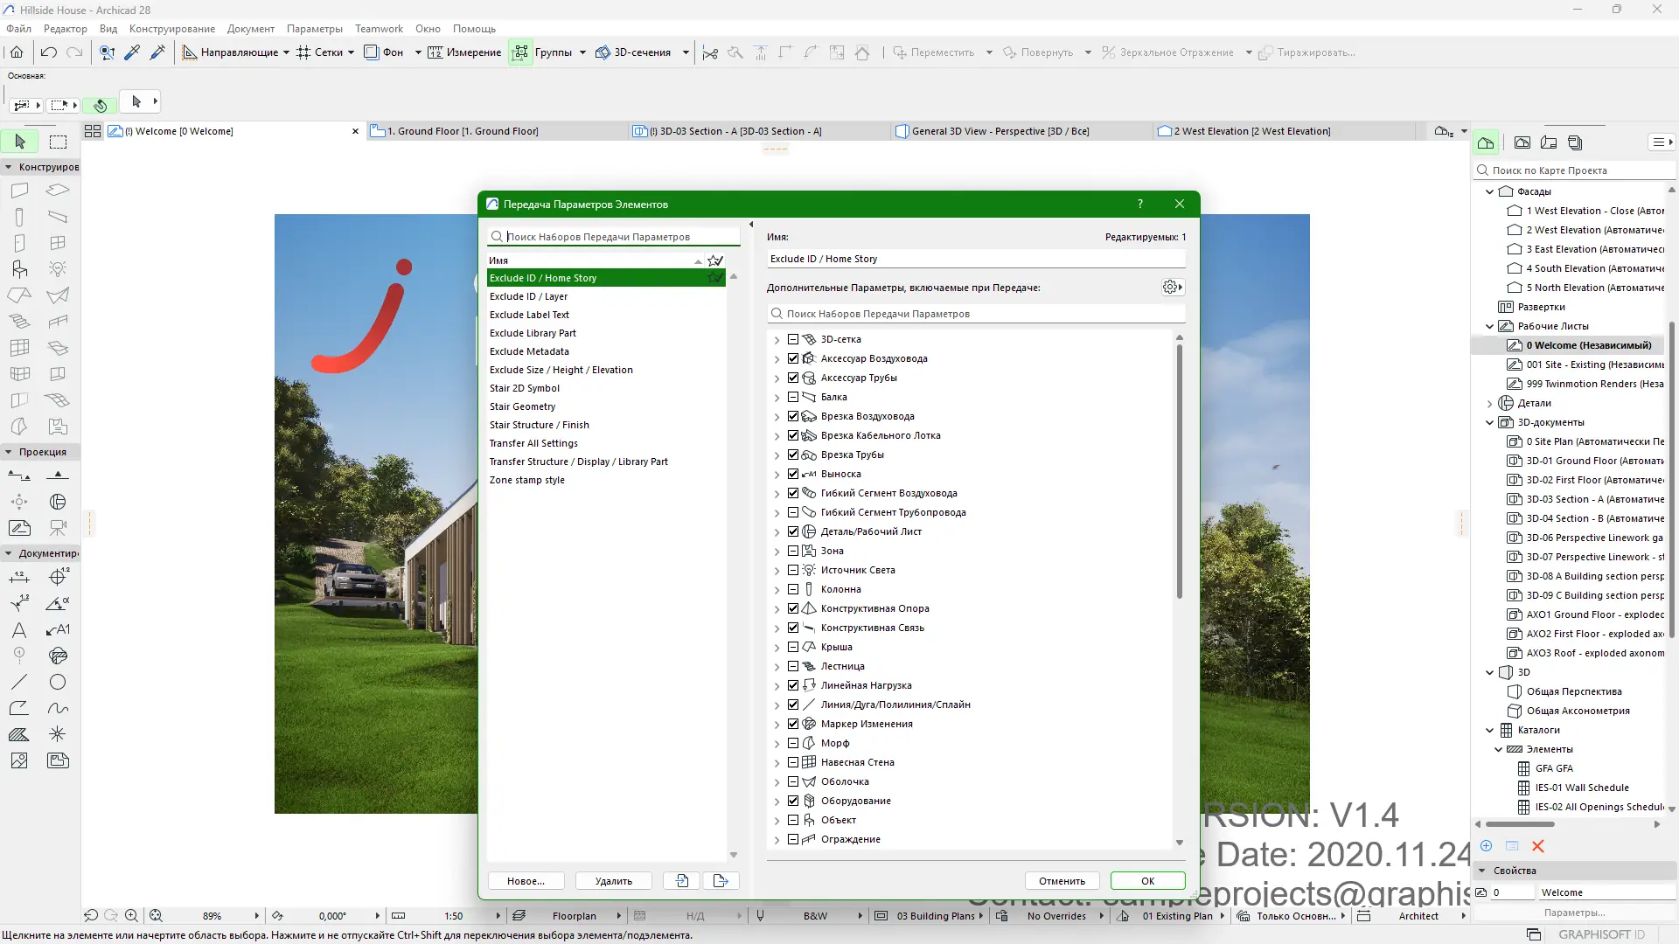Select the Text tool in toolbox

pos(19,630)
